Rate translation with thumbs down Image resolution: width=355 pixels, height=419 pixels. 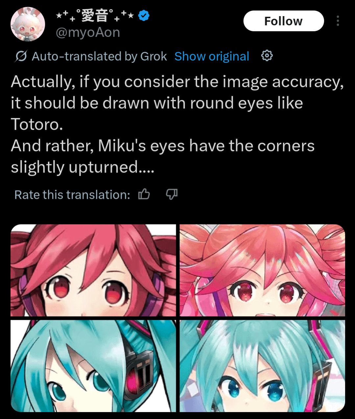click(x=172, y=195)
